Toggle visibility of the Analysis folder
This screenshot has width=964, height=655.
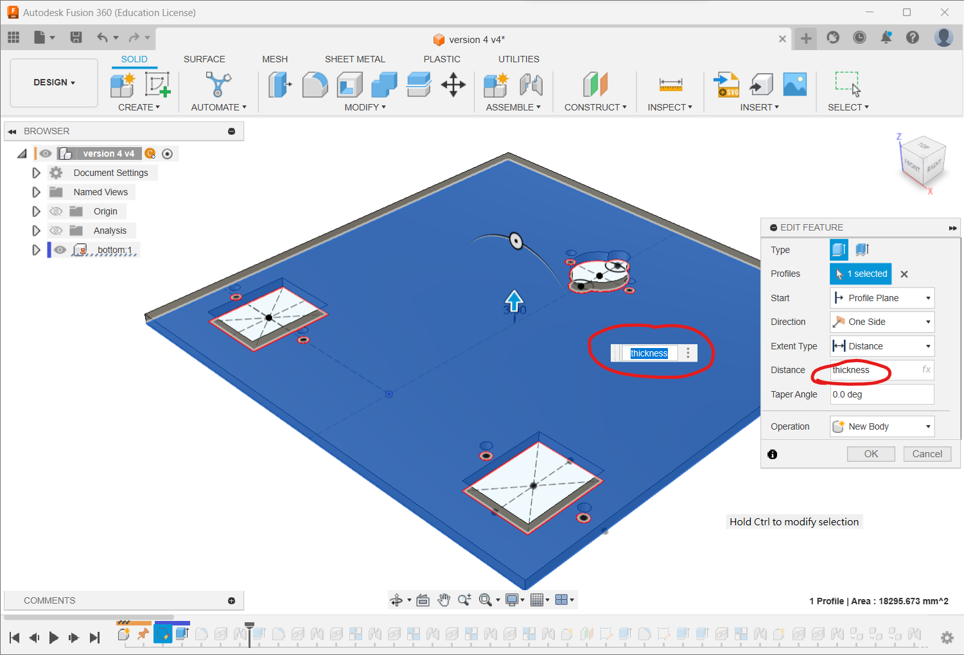pyautogui.click(x=57, y=231)
